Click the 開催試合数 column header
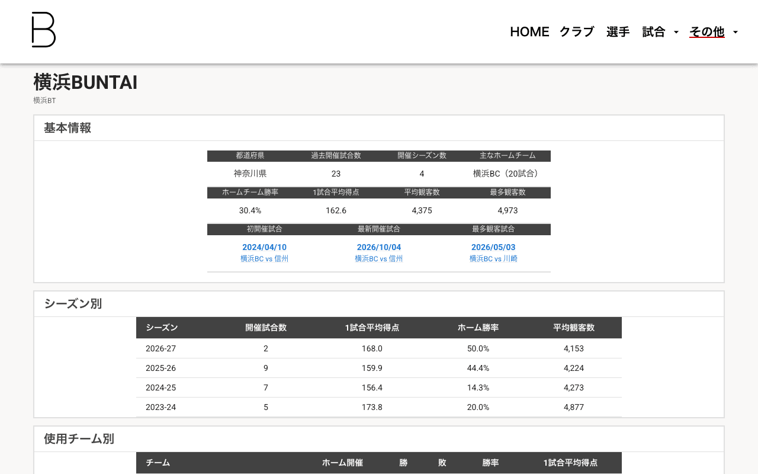758x474 pixels. (266, 328)
